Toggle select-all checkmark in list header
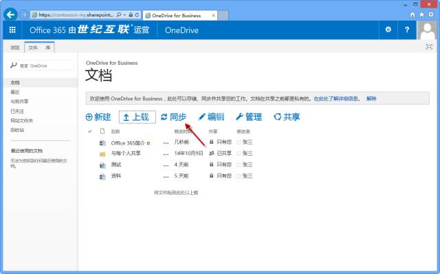Image resolution: width=440 pixels, height=274 pixels. point(90,131)
